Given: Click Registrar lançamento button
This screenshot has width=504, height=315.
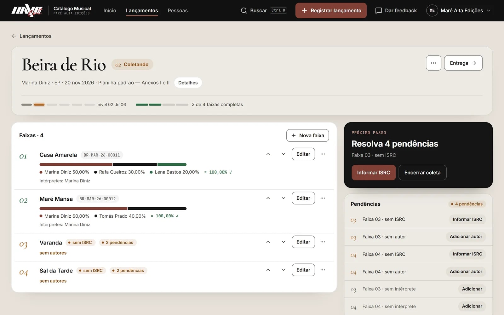Looking at the screenshot, I should click(x=331, y=10).
